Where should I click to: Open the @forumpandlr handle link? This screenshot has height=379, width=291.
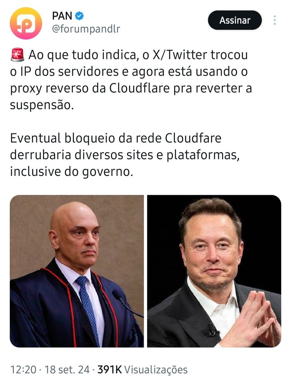pyautogui.click(x=86, y=29)
